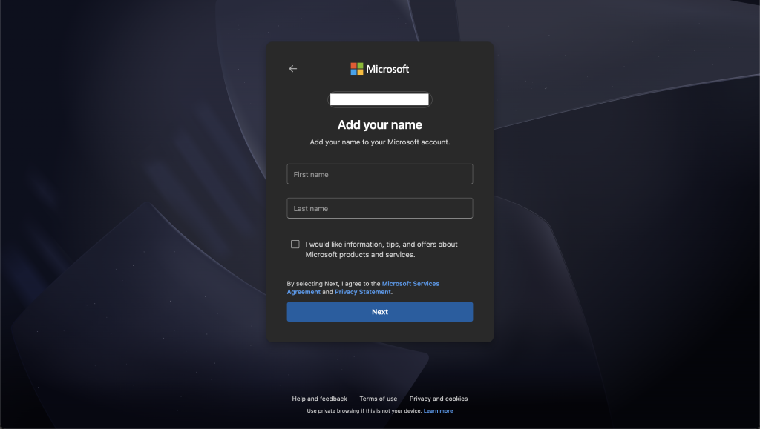Click the Microsoft wordmark text

[x=387, y=69]
